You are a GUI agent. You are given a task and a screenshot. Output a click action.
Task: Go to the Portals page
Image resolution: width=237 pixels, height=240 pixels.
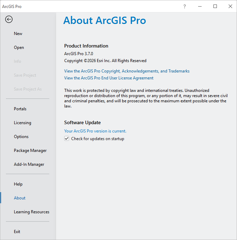coord(20,109)
